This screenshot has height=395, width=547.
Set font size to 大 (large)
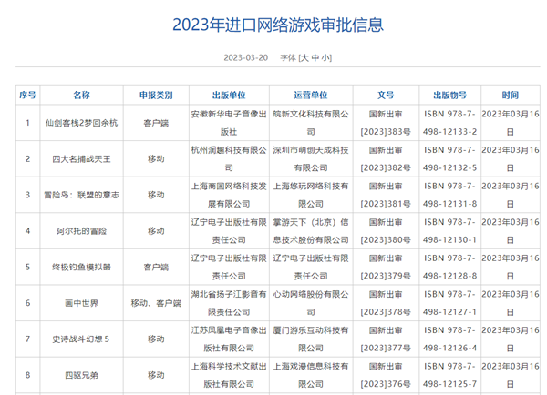[x=305, y=57]
